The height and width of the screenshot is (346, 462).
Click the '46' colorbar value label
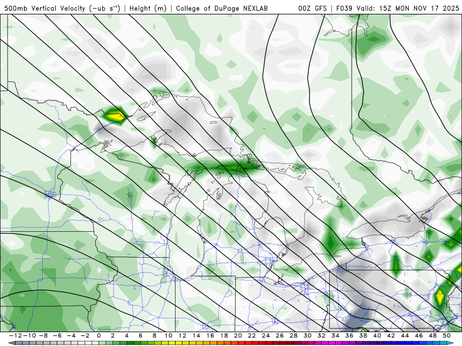[419, 336]
